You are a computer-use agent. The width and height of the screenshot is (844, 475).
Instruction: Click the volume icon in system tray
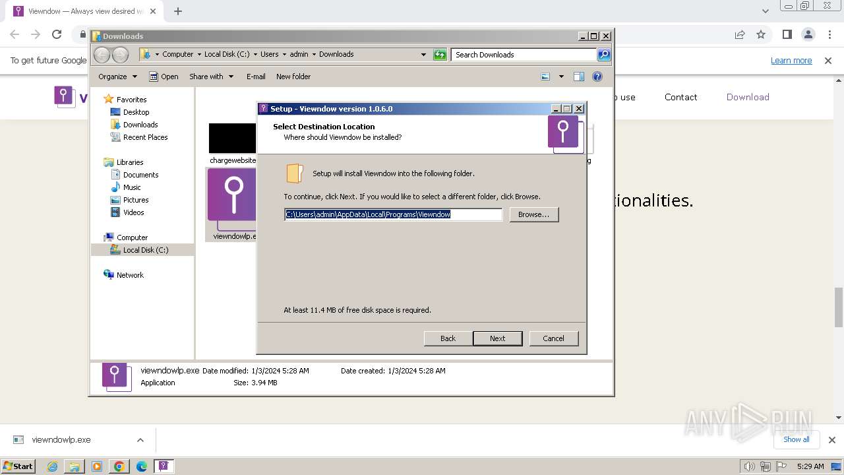click(x=749, y=466)
